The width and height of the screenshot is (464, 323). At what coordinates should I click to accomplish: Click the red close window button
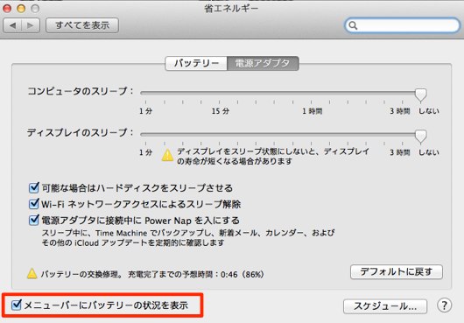coord(7,9)
